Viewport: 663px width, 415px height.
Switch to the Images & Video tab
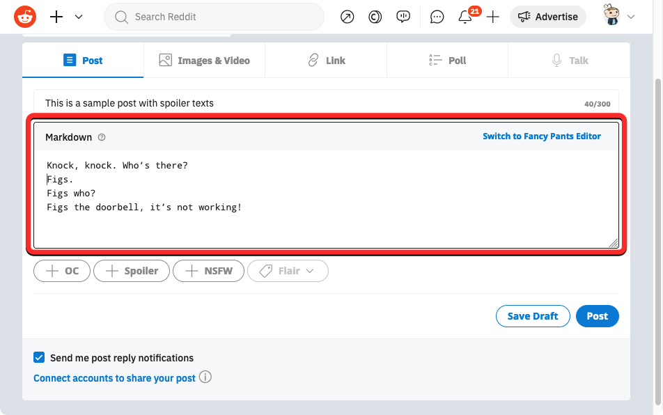[x=204, y=61]
